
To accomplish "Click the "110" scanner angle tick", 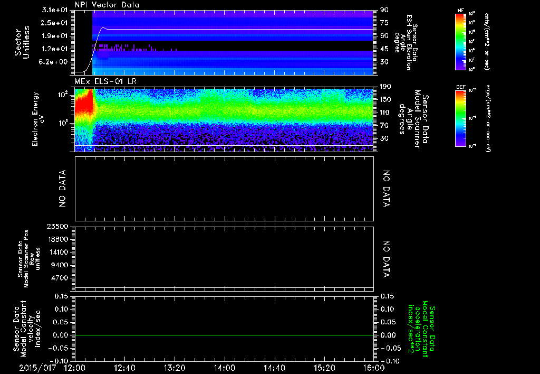I will (386, 113).
